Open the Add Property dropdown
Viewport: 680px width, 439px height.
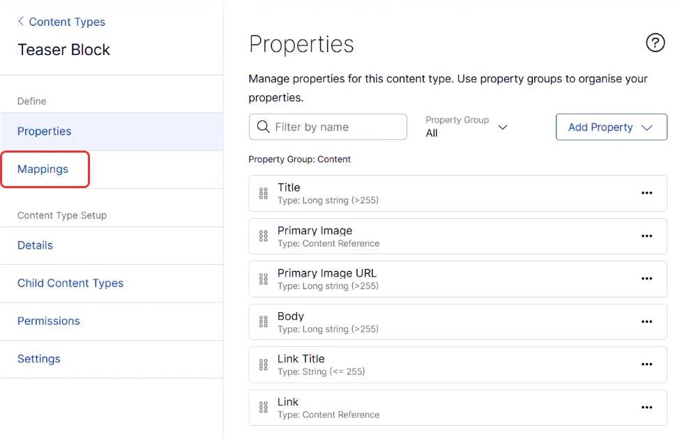click(611, 127)
